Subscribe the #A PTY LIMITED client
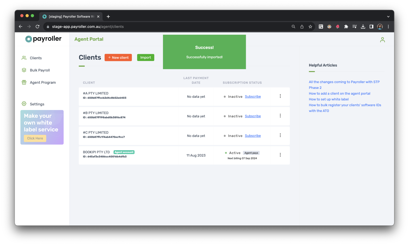The height and width of the screenshot is (245, 409). pyautogui.click(x=253, y=96)
